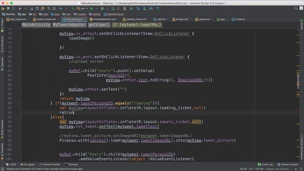
Task: Click the Replace icon in toolbar
Action: coord(54,9)
